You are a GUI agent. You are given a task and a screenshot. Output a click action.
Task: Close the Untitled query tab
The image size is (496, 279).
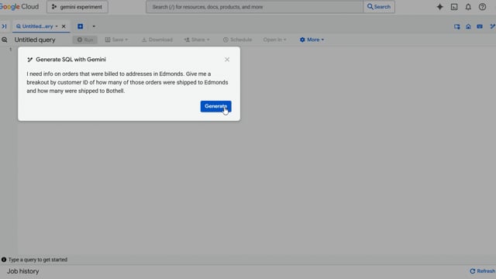point(64,26)
